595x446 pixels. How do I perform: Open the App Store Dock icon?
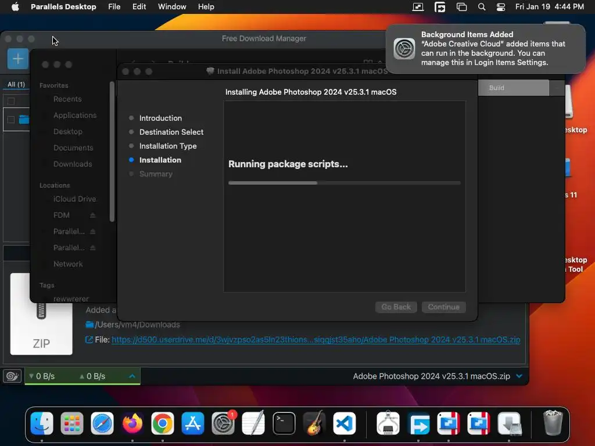[193, 423]
